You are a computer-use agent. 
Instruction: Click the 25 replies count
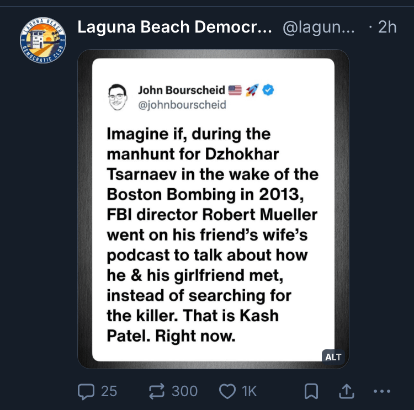click(109, 391)
